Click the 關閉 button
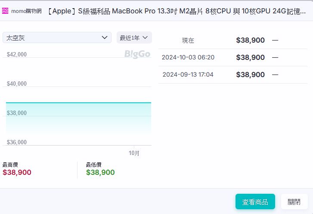The height and width of the screenshot is (214, 313). (294, 202)
